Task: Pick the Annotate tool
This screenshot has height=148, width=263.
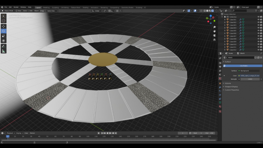Action: coord(4,46)
